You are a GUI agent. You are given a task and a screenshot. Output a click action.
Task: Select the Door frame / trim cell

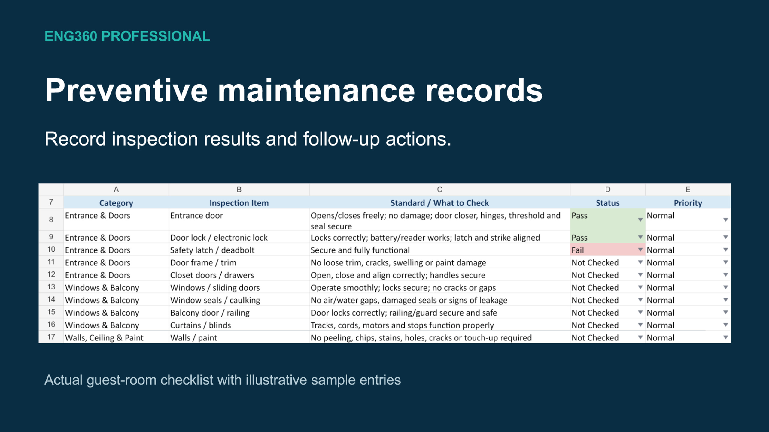click(239, 262)
